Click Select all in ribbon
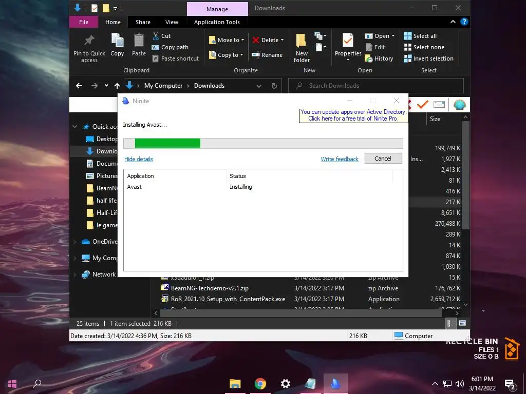 coord(420,36)
